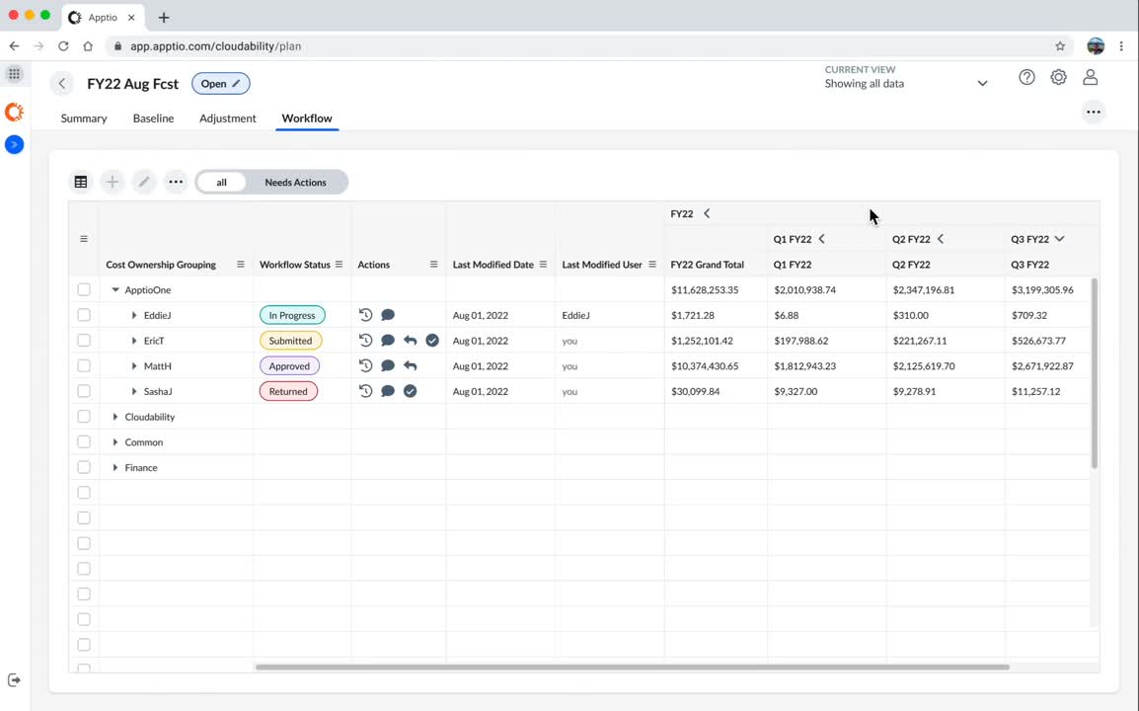The height and width of the screenshot is (711, 1139).
Task: Open comment bubble in EricT row
Action: pos(388,341)
